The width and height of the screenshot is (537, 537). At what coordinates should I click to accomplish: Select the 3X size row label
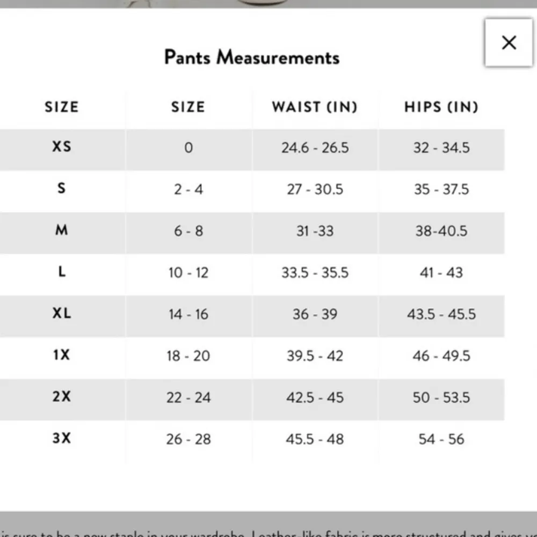pyautogui.click(x=62, y=438)
